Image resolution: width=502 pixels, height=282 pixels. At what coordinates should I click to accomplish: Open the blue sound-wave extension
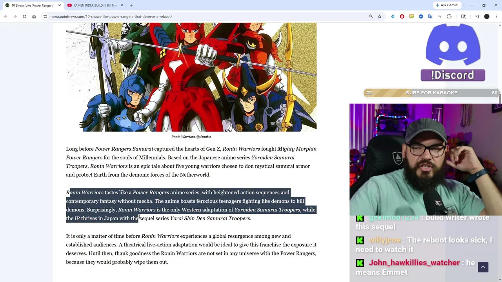click(393, 16)
